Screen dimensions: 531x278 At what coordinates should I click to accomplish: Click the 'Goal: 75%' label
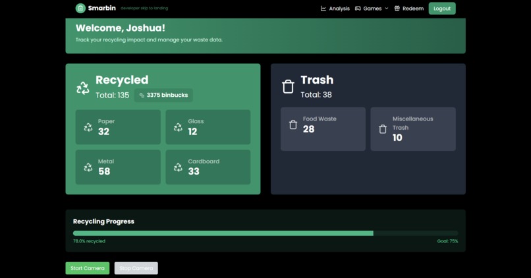click(447, 241)
